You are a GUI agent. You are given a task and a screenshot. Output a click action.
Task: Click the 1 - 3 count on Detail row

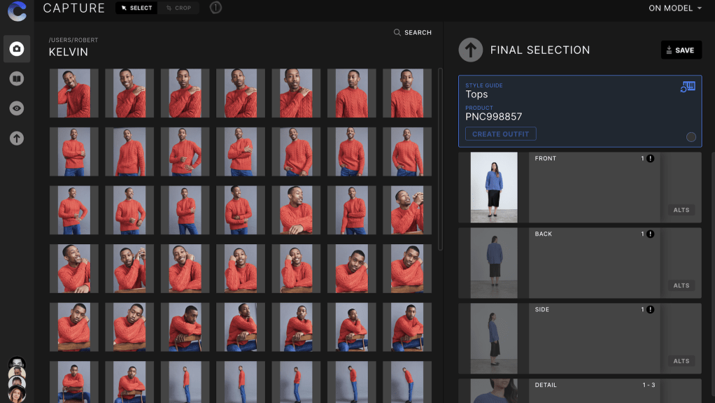(x=649, y=386)
